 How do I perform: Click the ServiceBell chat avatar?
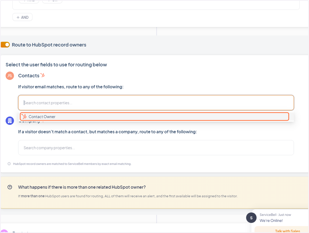(x=251, y=218)
